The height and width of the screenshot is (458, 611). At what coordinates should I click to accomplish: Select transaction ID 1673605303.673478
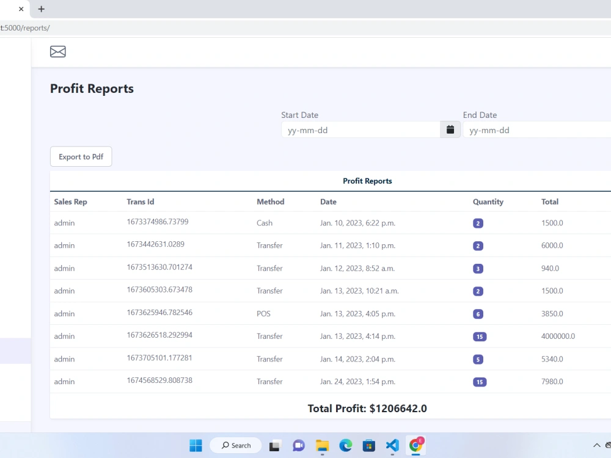pos(159,289)
